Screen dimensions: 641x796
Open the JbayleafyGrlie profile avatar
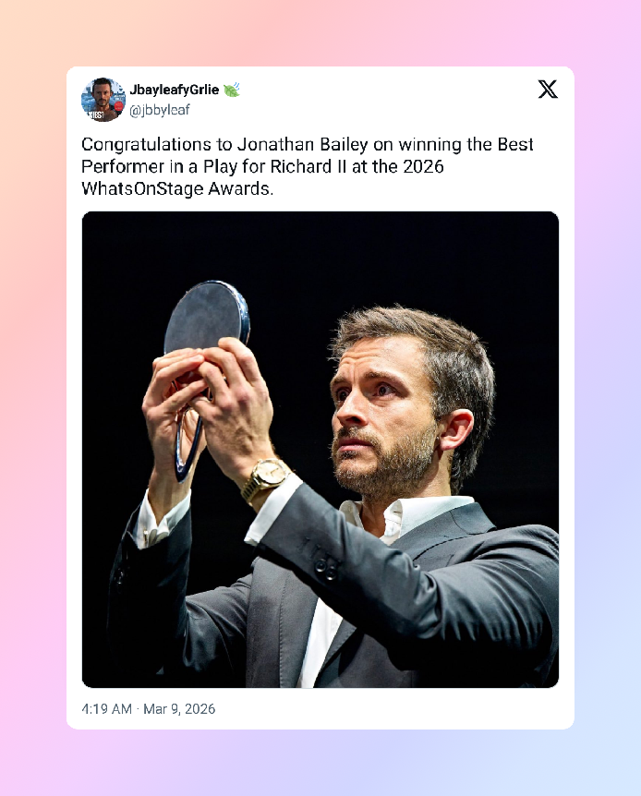point(103,99)
